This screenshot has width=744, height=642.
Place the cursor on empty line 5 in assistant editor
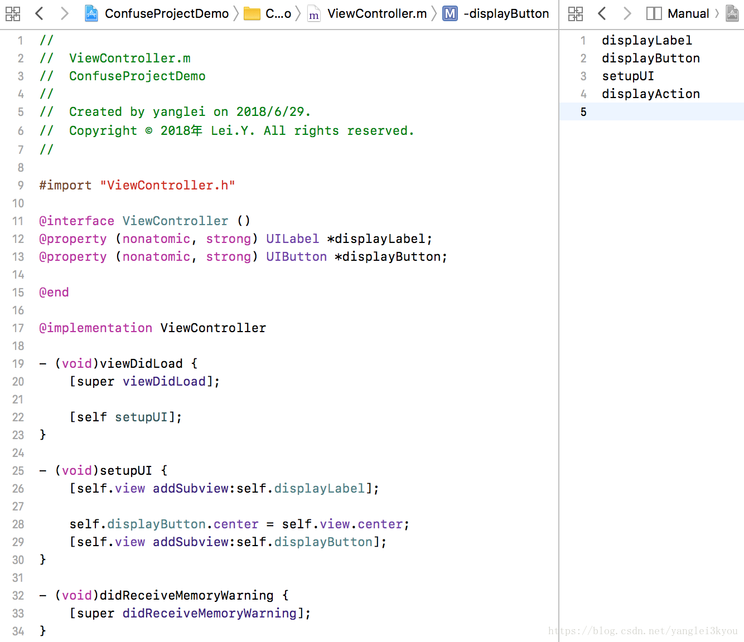click(651, 111)
